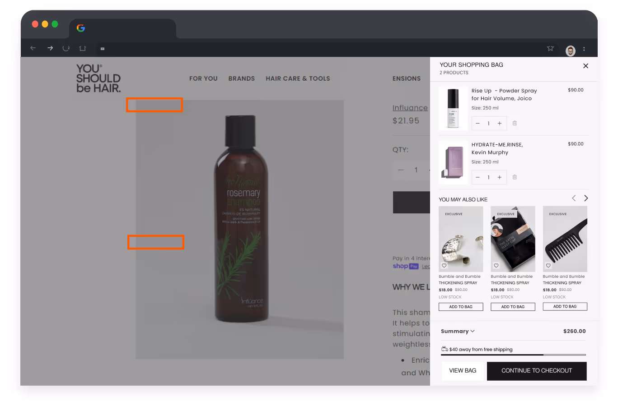This screenshot has height=410, width=618.
Task: Bookmark this page with star icon
Action: 550,48
